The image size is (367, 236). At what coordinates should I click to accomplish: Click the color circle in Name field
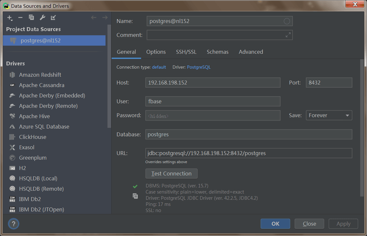287,21
